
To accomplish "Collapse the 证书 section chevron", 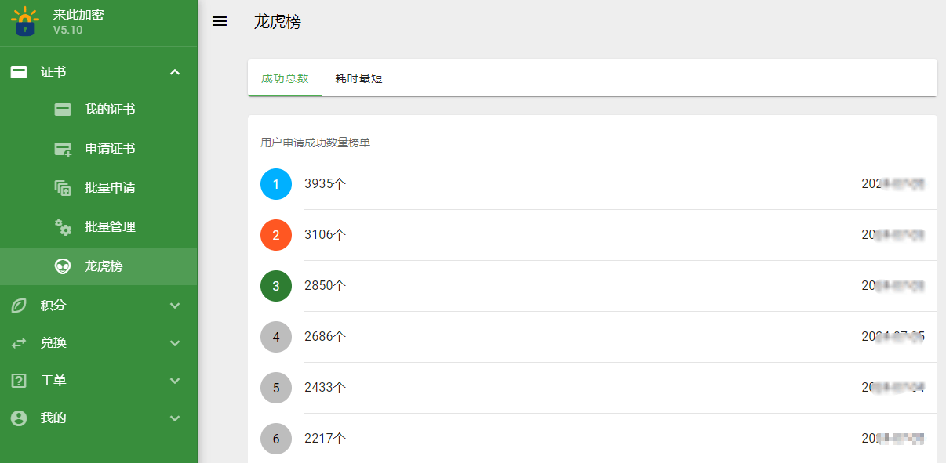I will [175, 72].
